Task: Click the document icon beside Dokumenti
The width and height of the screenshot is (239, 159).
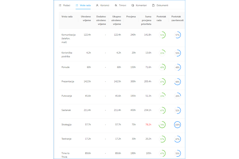Action: click(x=153, y=5)
